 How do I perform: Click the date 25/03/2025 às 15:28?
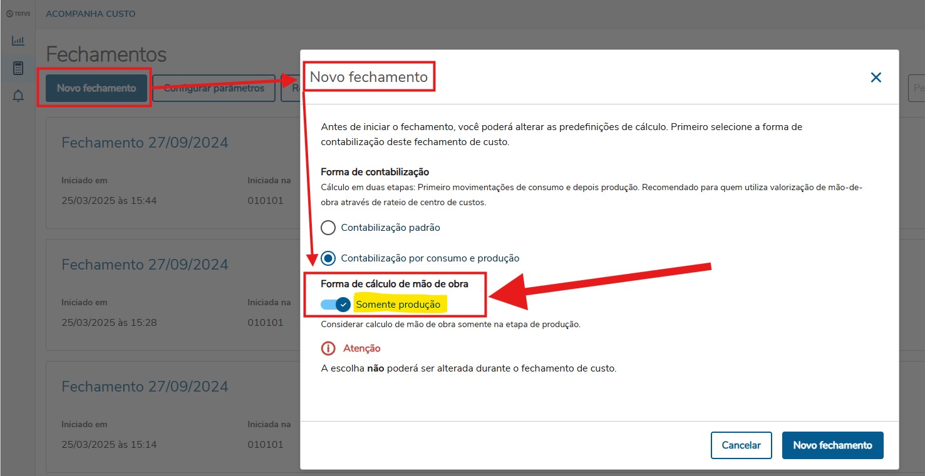(109, 323)
